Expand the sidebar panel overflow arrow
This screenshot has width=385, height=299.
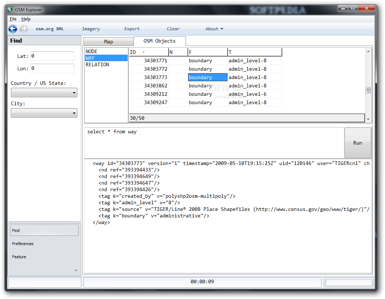click(76, 271)
